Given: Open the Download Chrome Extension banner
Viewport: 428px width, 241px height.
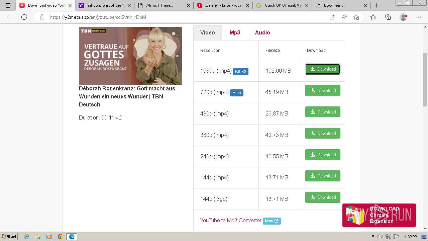Looking at the screenshot, I should click(x=379, y=215).
